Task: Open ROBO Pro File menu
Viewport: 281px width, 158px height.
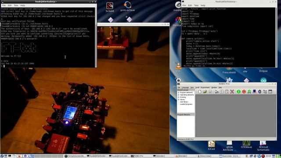Action: [179, 87]
